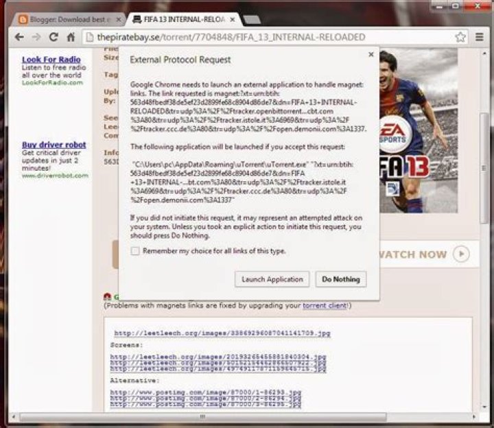Open the Buy driver robot ad link
Screen dimensions: 494x428
pyautogui.click(x=54, y=145)
